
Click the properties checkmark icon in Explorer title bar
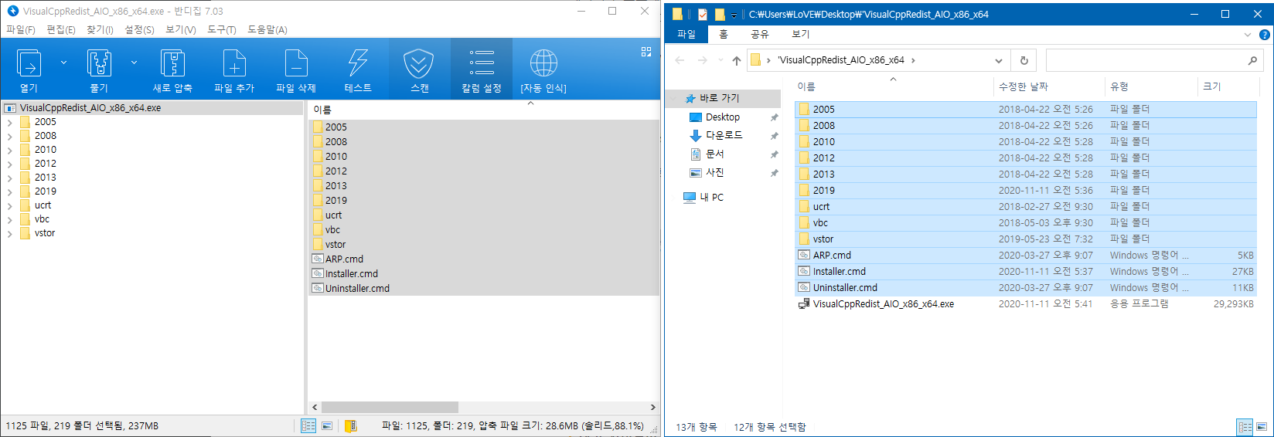coord(702,14)
